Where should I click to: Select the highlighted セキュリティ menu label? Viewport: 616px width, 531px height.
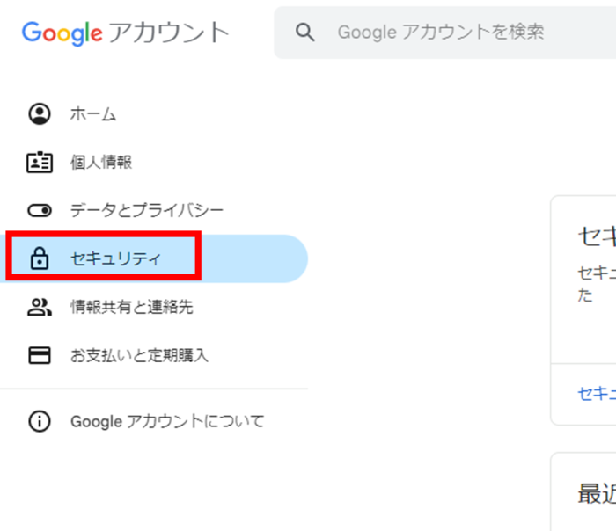coord(116,258)
